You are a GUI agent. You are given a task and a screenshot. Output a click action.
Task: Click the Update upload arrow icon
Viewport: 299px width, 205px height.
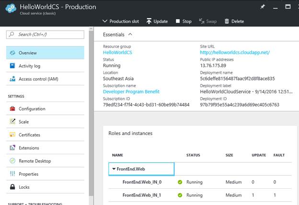(149, 21)
